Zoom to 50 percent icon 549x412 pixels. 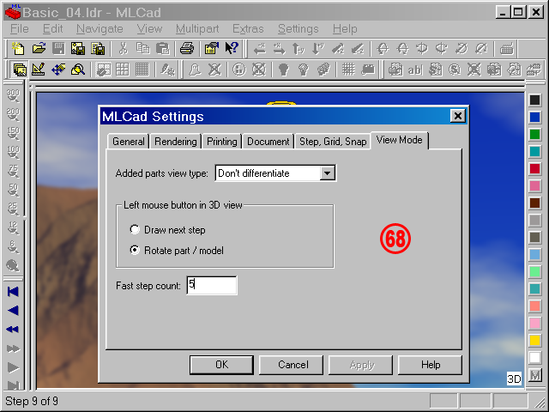coord(13,190)
